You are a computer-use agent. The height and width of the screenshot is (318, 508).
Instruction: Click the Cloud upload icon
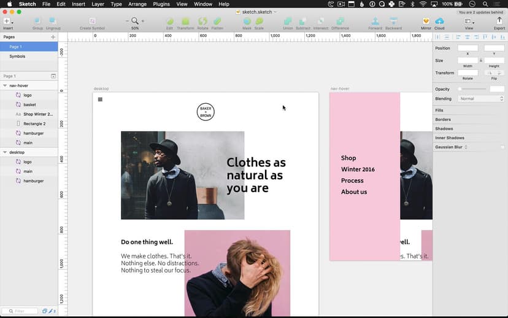tap(439, 22)
